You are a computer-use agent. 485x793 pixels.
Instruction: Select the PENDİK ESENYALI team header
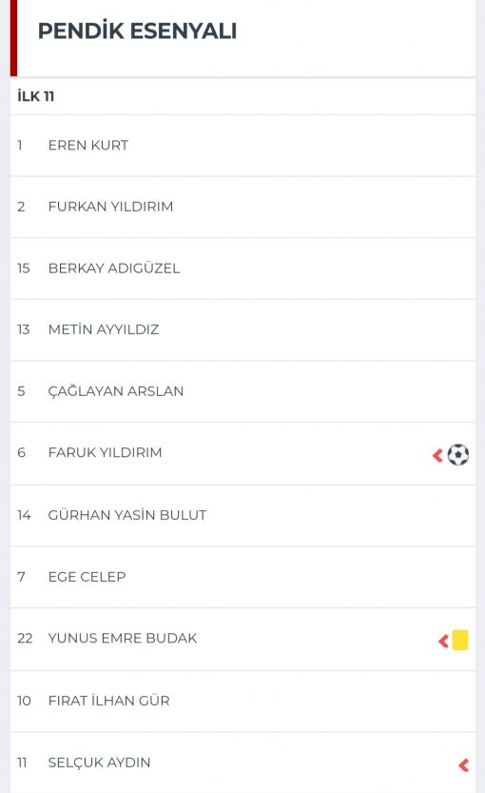point(137,30)
